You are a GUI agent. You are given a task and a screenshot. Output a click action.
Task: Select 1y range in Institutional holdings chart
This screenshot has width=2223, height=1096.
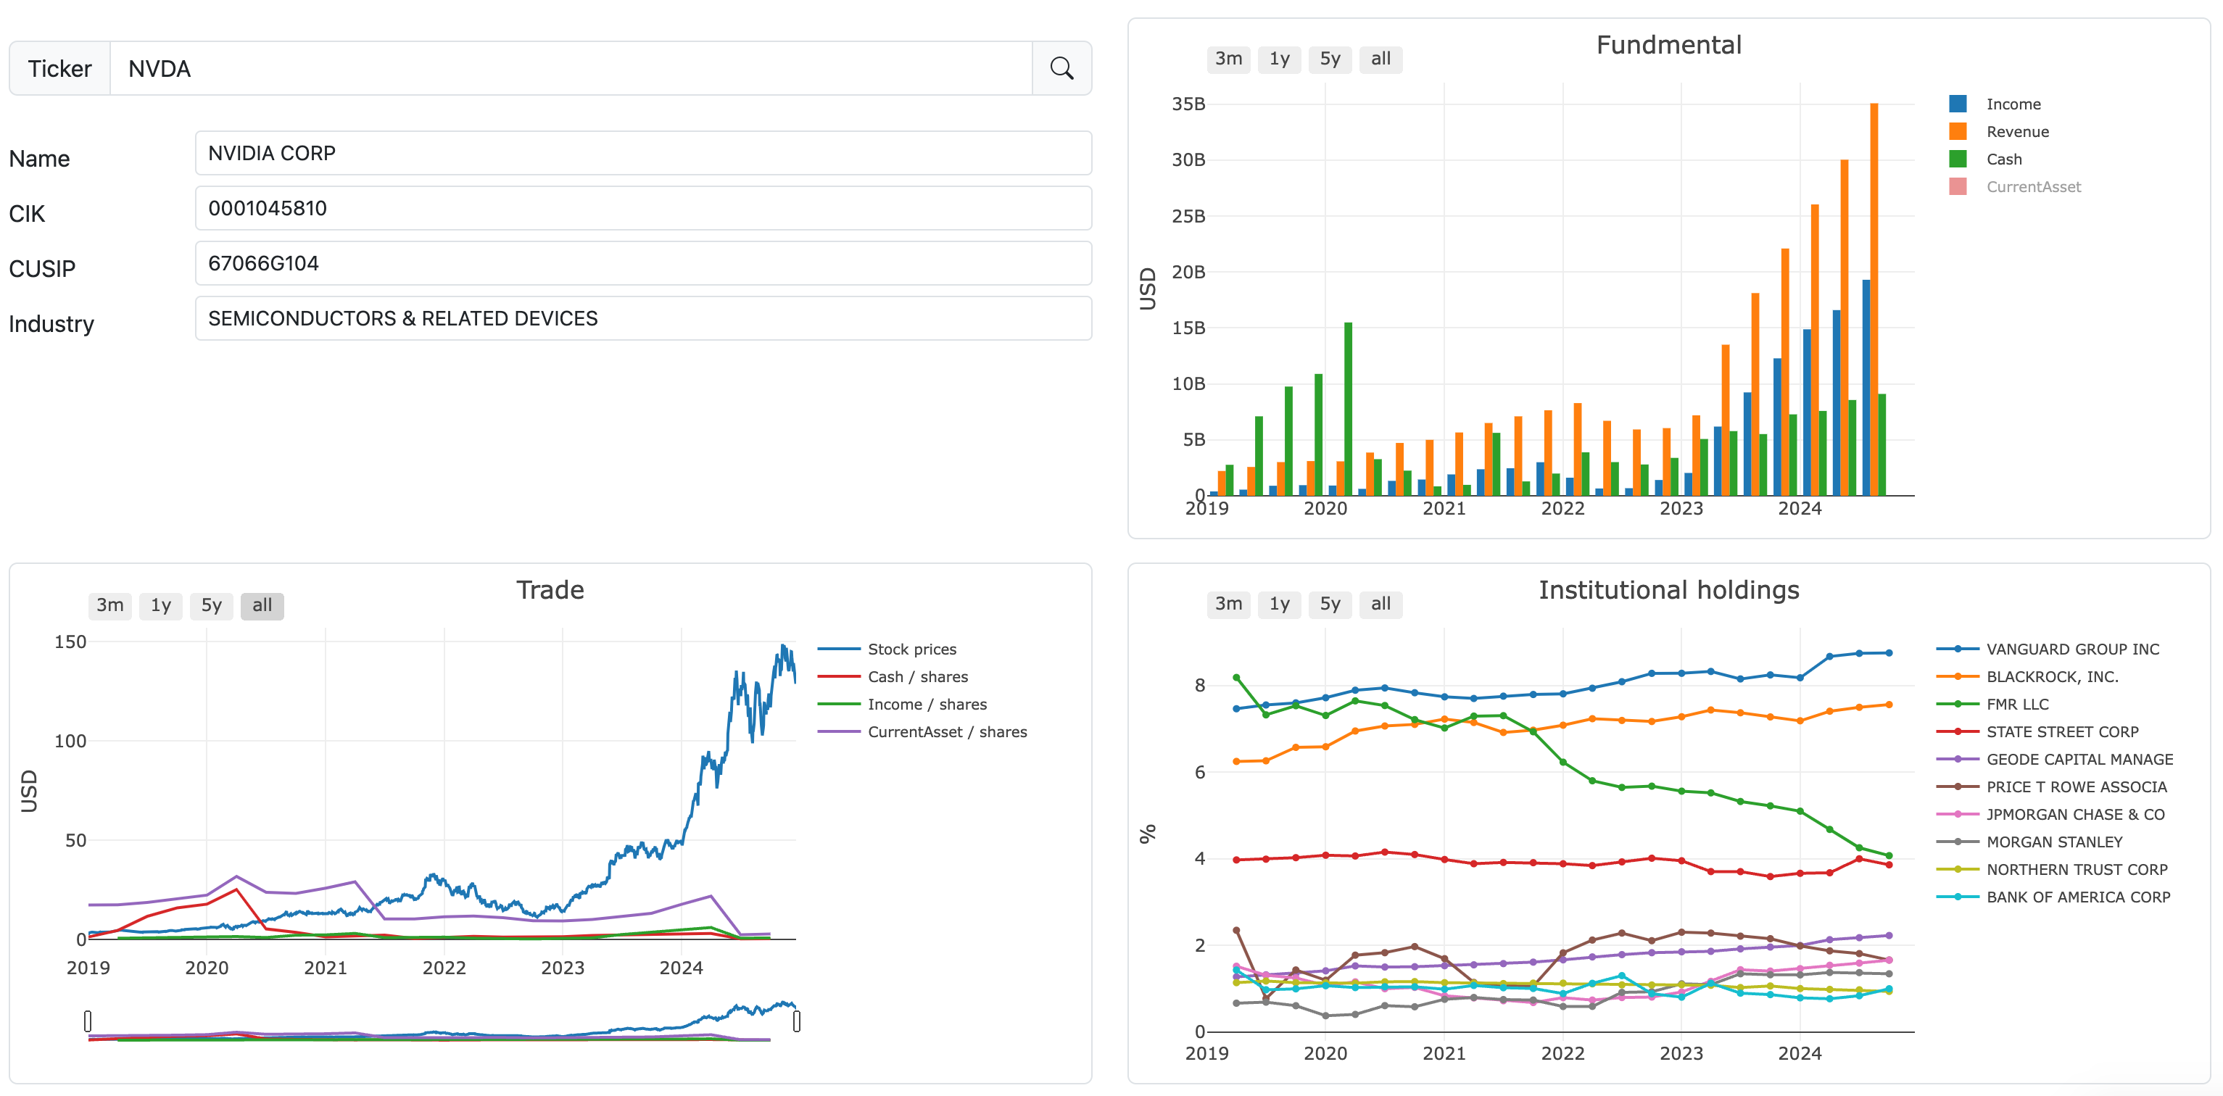point(1279,604)
